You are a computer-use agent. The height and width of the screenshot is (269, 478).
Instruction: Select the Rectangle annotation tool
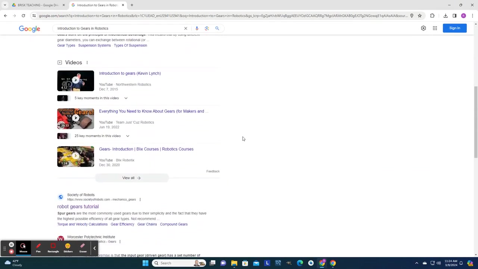point(53,248)
